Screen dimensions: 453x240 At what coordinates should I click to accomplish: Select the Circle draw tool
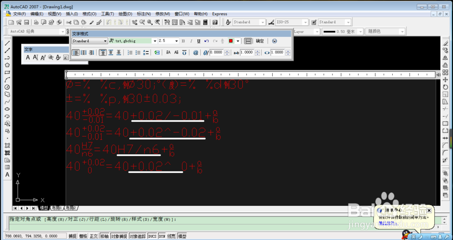pyautogui.click(x=8, y=87)
